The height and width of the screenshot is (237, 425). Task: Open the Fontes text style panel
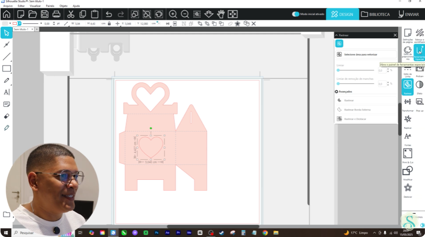coord(408,139)
